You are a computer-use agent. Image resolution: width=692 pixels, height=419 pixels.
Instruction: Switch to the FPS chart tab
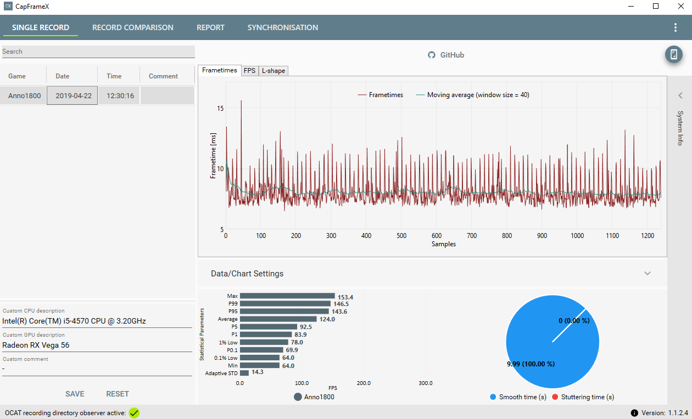click(x=250, y=71)
